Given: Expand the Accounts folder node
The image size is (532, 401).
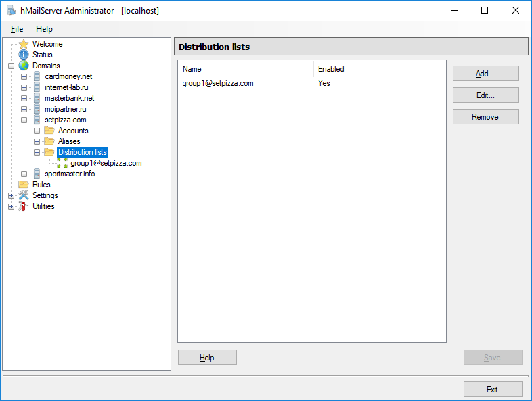Looking at the screenshot, I should 37,131.
